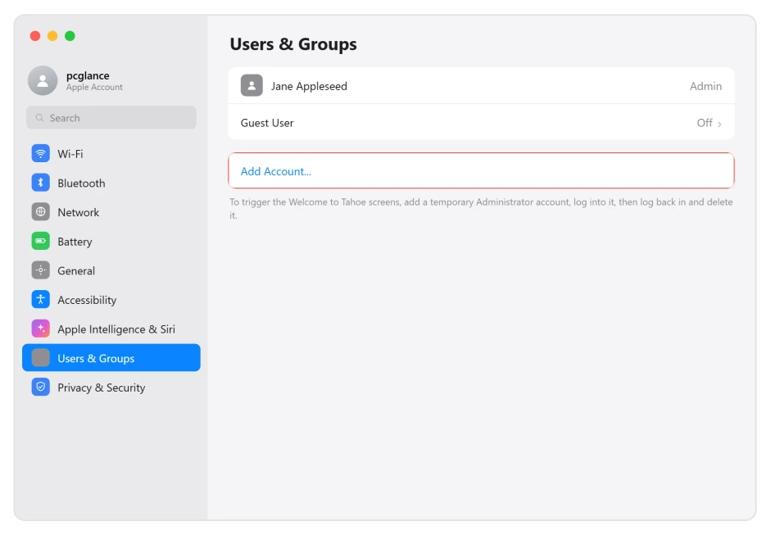Click the magnifying glass in Search field
The height and width of the screenshot is (535, 771).
tap(40, 118)
